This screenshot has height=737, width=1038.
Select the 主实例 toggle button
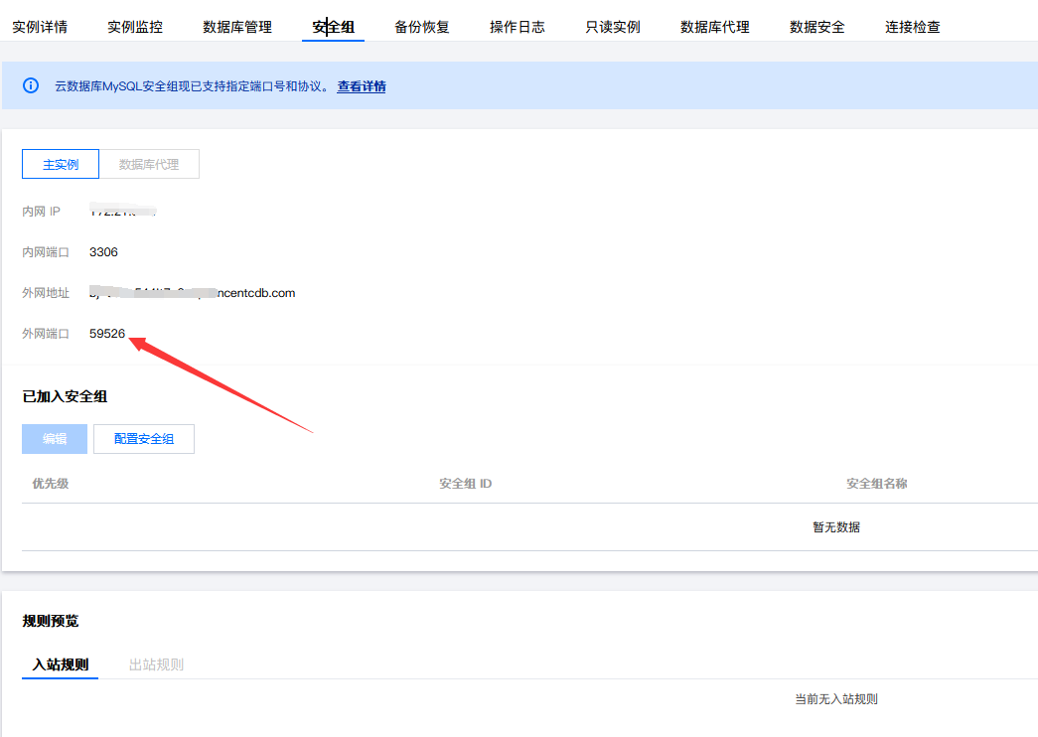61,164
